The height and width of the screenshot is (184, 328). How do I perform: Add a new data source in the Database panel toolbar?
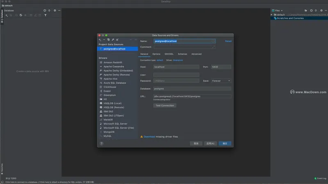coord(7,16)
